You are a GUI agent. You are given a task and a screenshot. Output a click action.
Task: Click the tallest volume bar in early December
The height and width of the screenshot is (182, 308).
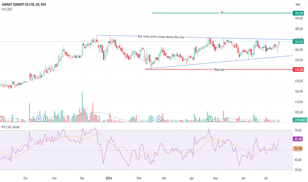tap(82, 107)
